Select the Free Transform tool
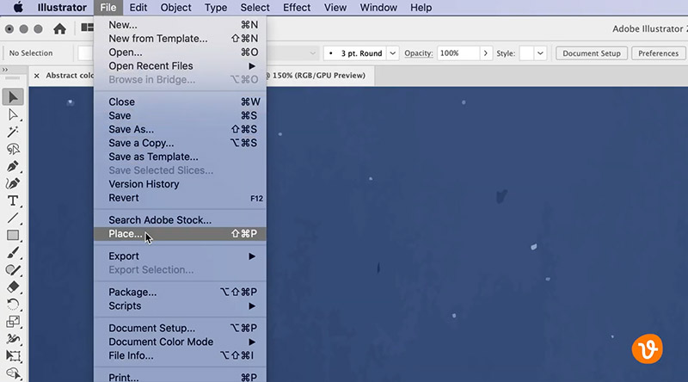The image size is (688, 382). [x=13, y=355]
